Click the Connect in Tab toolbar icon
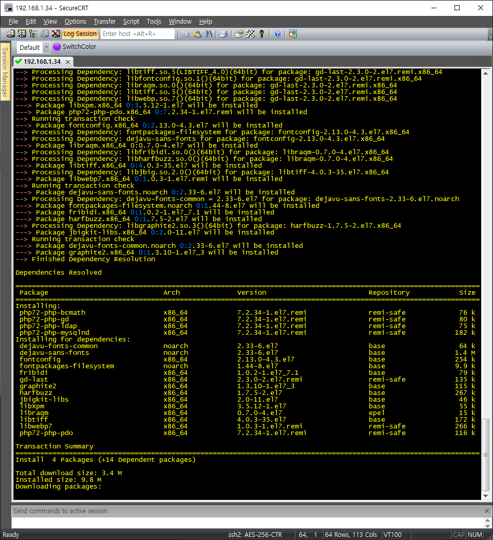This screenshot has height=540, width=493. tap(33, 34)
